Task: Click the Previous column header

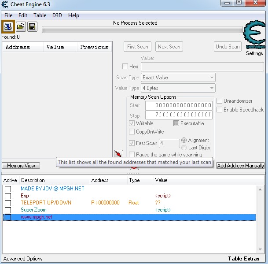Action: 94,47
